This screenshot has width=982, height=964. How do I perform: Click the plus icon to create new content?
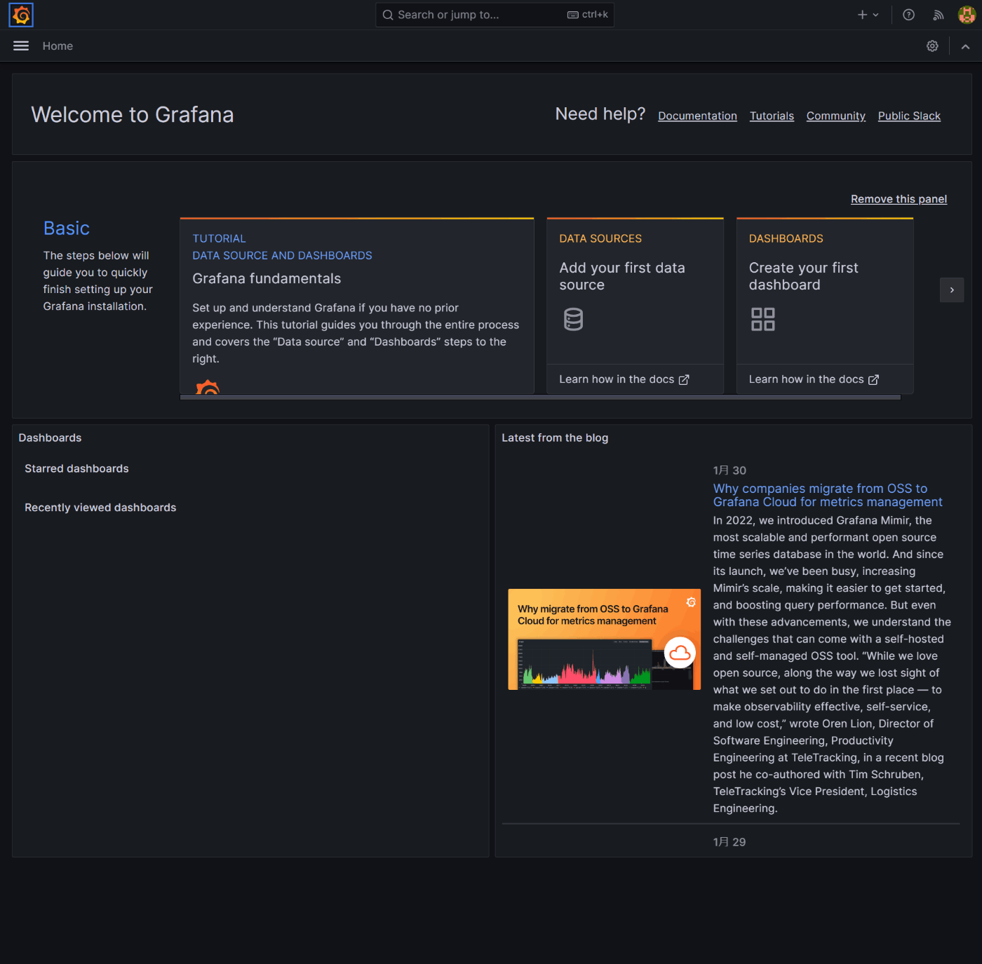point(861,14)
